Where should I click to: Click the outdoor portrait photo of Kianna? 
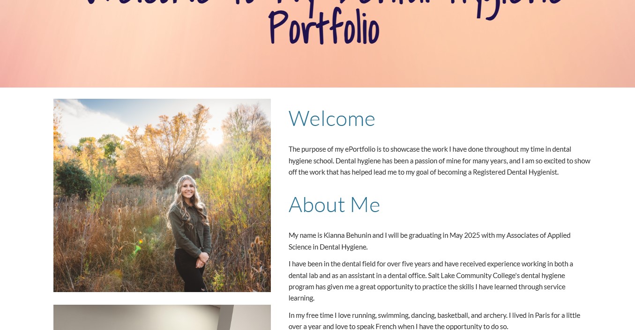tap(162, 195)
